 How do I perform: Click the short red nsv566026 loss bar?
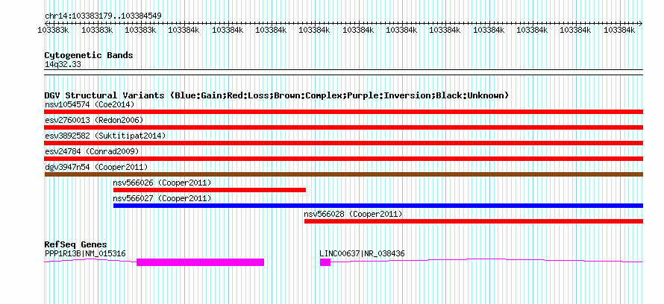click(x=209, y=190)
